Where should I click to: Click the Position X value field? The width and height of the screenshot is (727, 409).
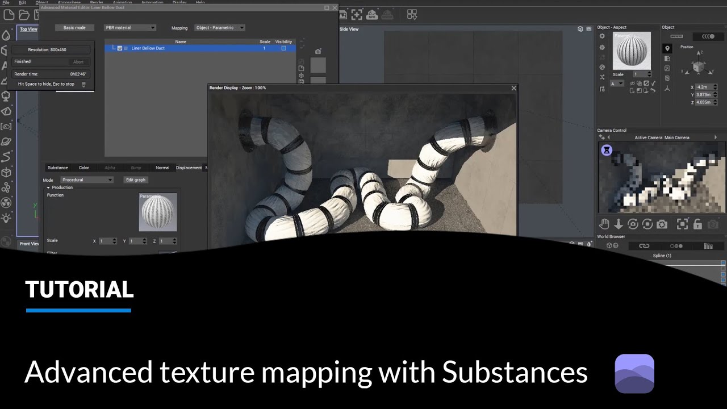click(x=703, y=87)
